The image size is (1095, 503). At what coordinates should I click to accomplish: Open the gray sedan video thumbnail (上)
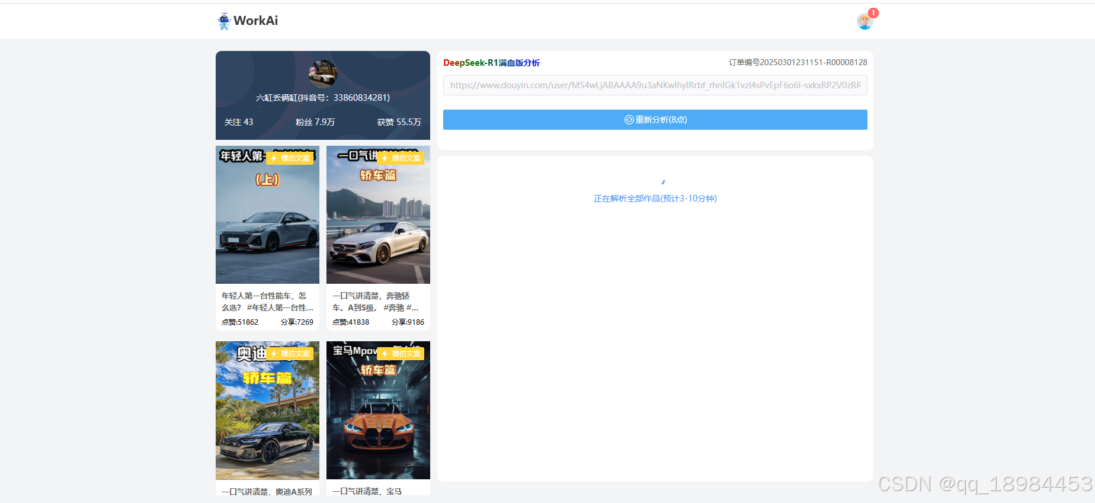click(267, 214)
